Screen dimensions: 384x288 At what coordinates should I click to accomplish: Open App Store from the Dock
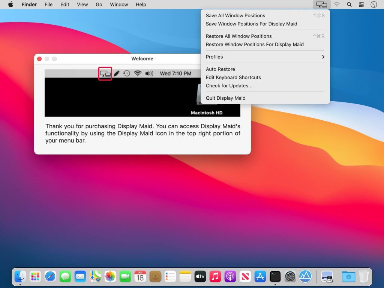point(260,277)
